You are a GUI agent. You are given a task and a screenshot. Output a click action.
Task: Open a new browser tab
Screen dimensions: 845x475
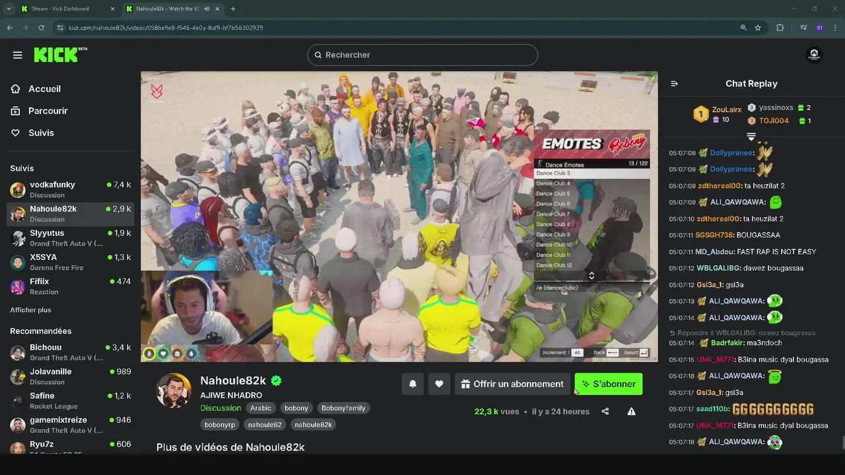click(233, 9)
